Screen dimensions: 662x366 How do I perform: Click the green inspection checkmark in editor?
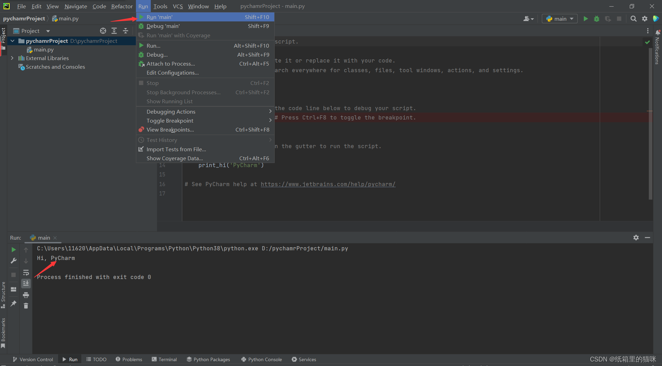[647, 42]
